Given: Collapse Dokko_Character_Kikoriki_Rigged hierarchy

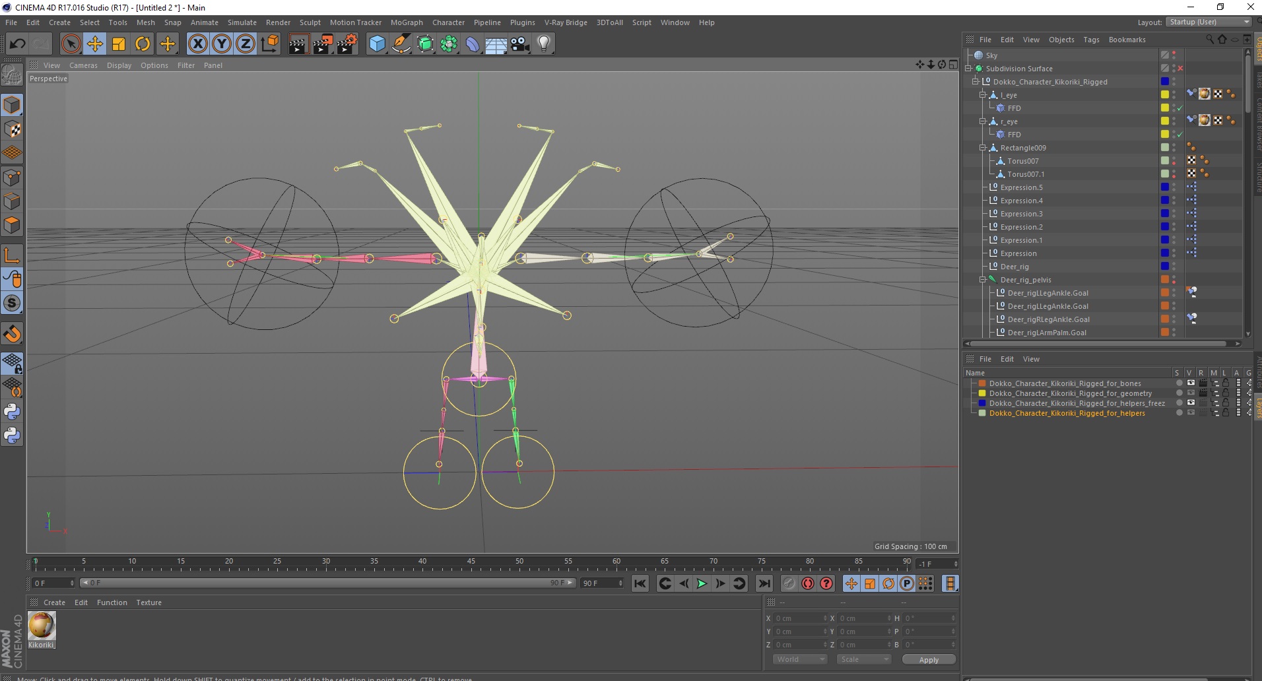Looking at the screenshot, I should coord(975,82).
